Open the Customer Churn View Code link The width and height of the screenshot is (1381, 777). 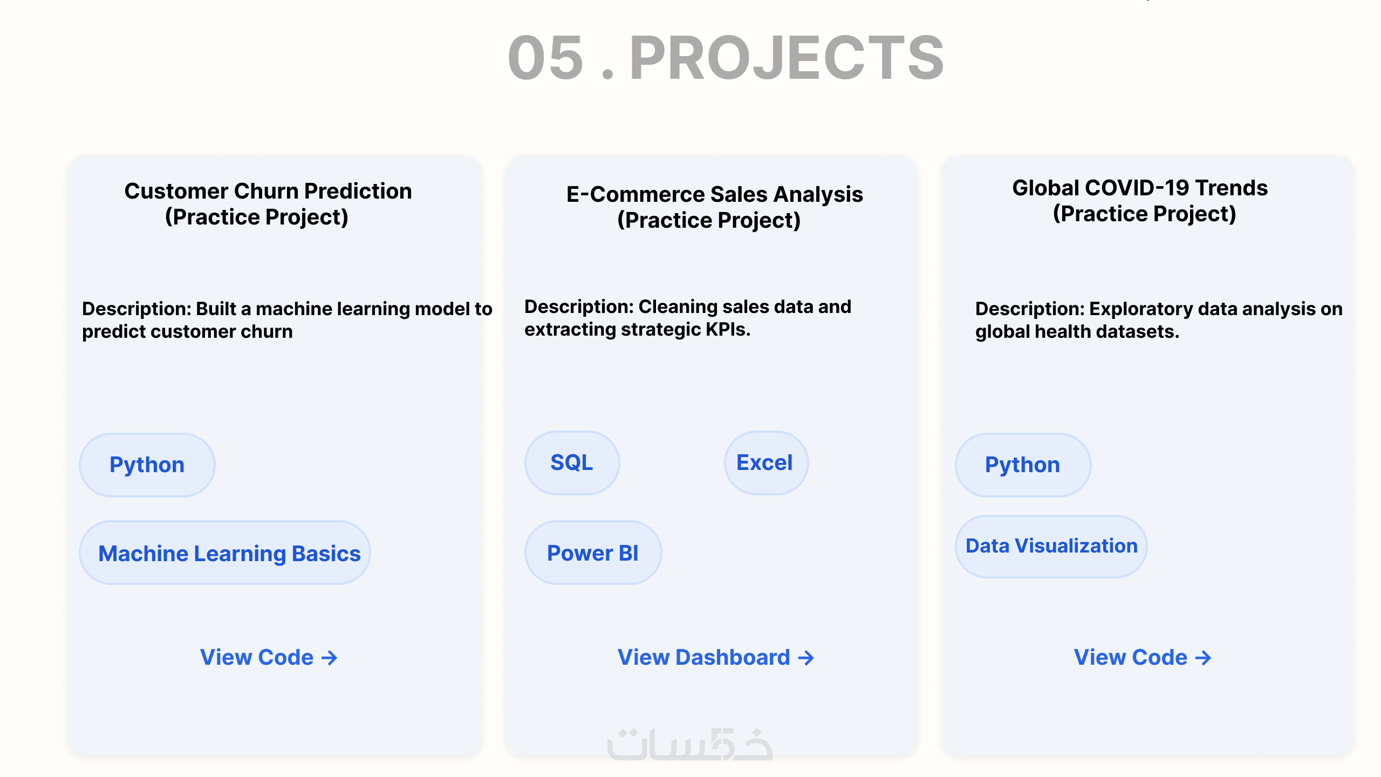tap(269, 657)
